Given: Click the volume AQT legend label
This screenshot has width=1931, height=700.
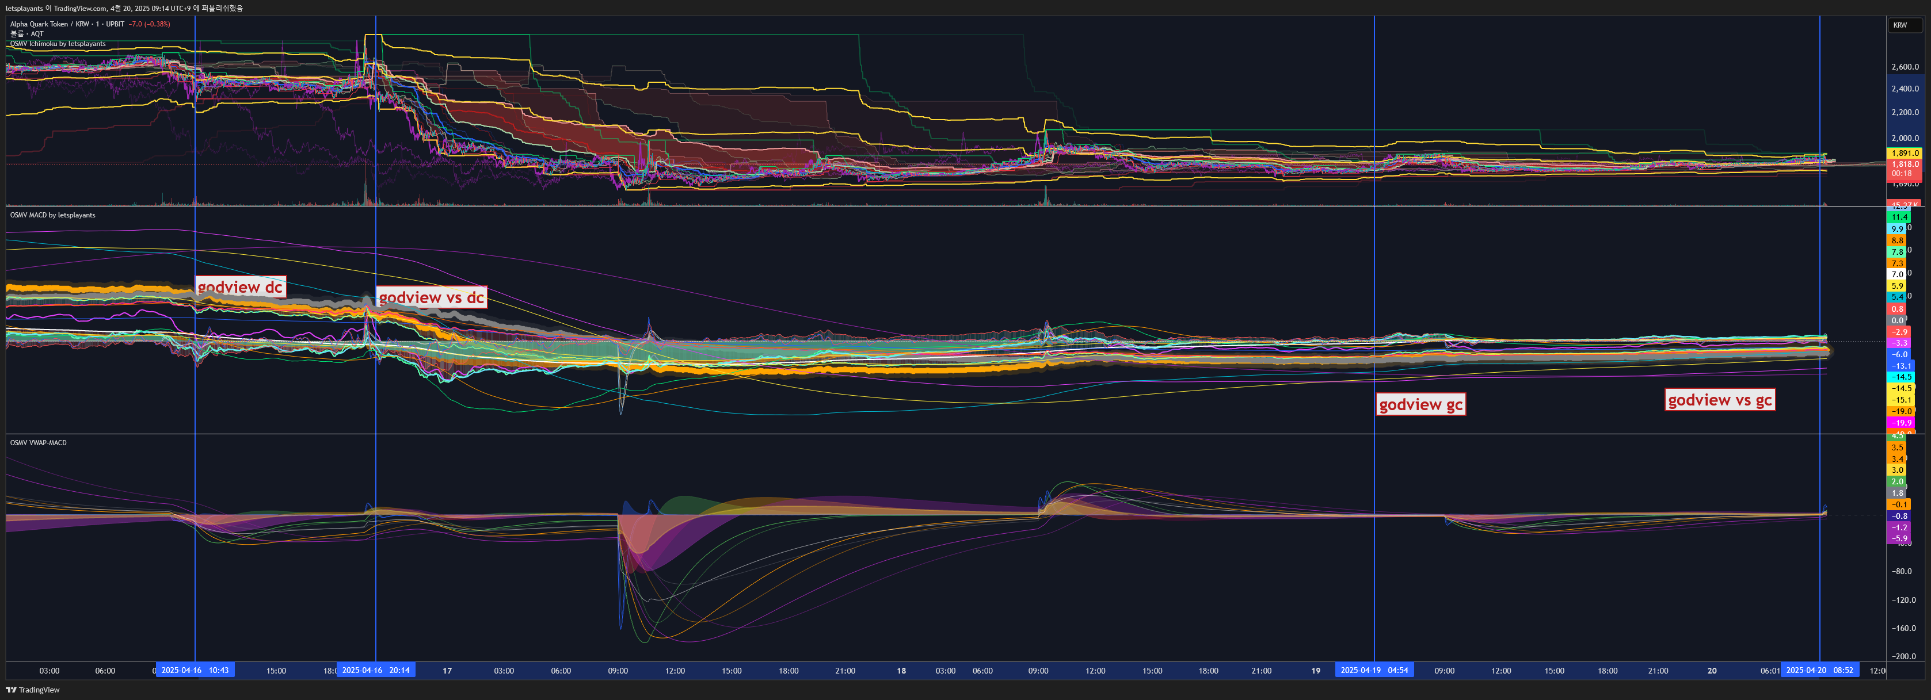Looking at the screenshot, I should [27, 34].
